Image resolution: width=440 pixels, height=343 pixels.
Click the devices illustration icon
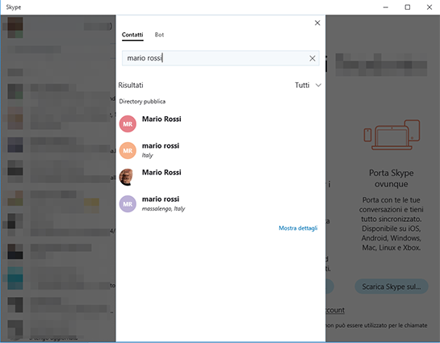[392, 135]
